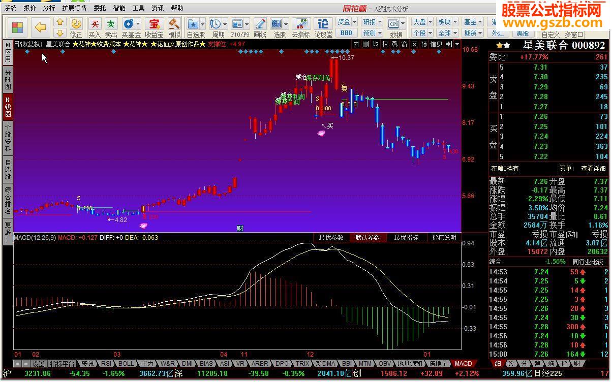
Task: Open the 全球 dropdown
Action: (447, 33)
